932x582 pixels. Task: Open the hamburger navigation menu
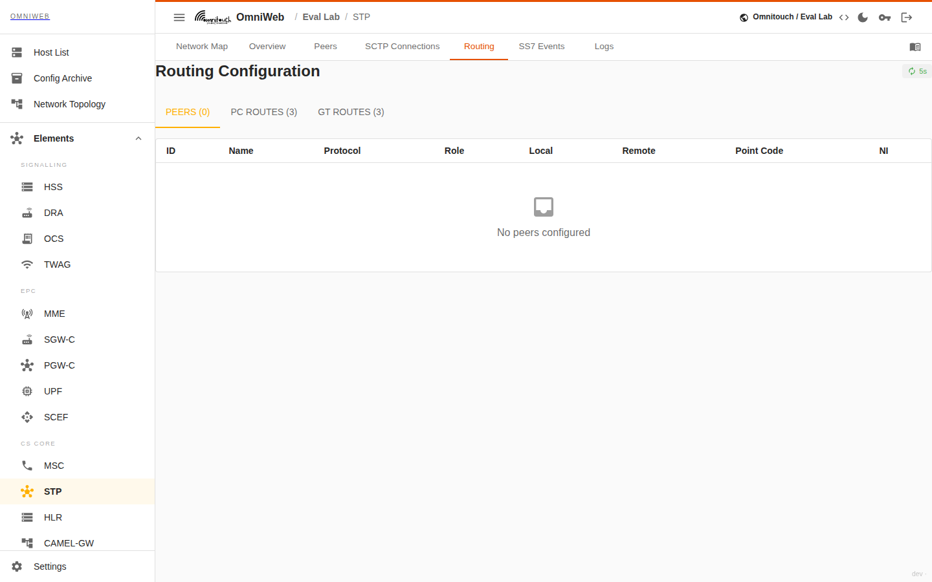[x=179, y=17]
